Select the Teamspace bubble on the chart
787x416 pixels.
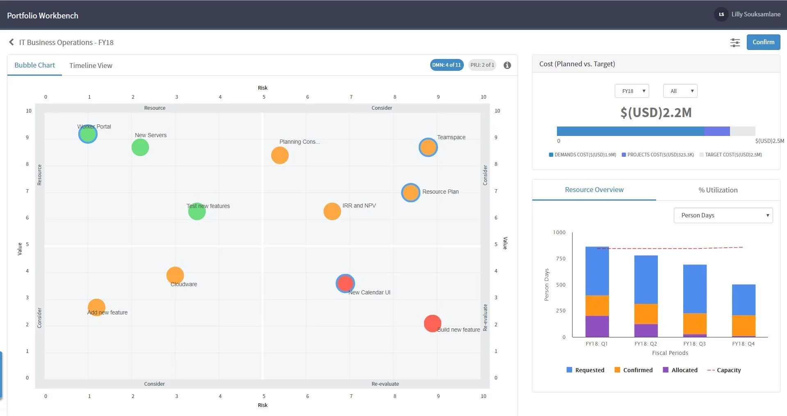pyautogui.click(x=428, y=147)
